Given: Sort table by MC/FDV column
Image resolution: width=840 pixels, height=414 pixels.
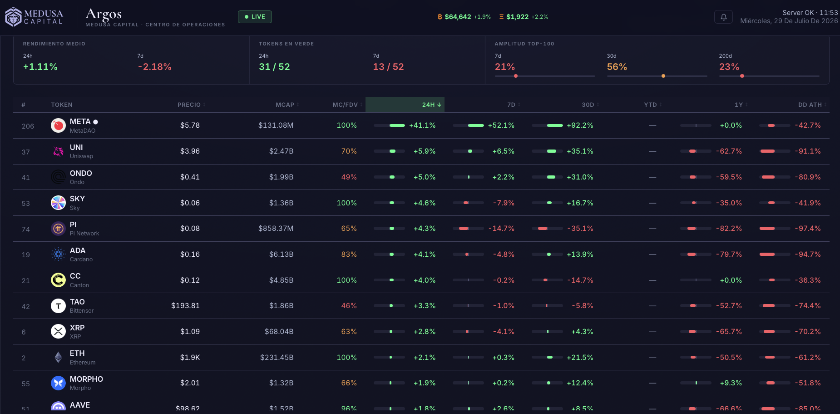Looking at the screenshot, I should pyautogui.click(x=347, y=105).
